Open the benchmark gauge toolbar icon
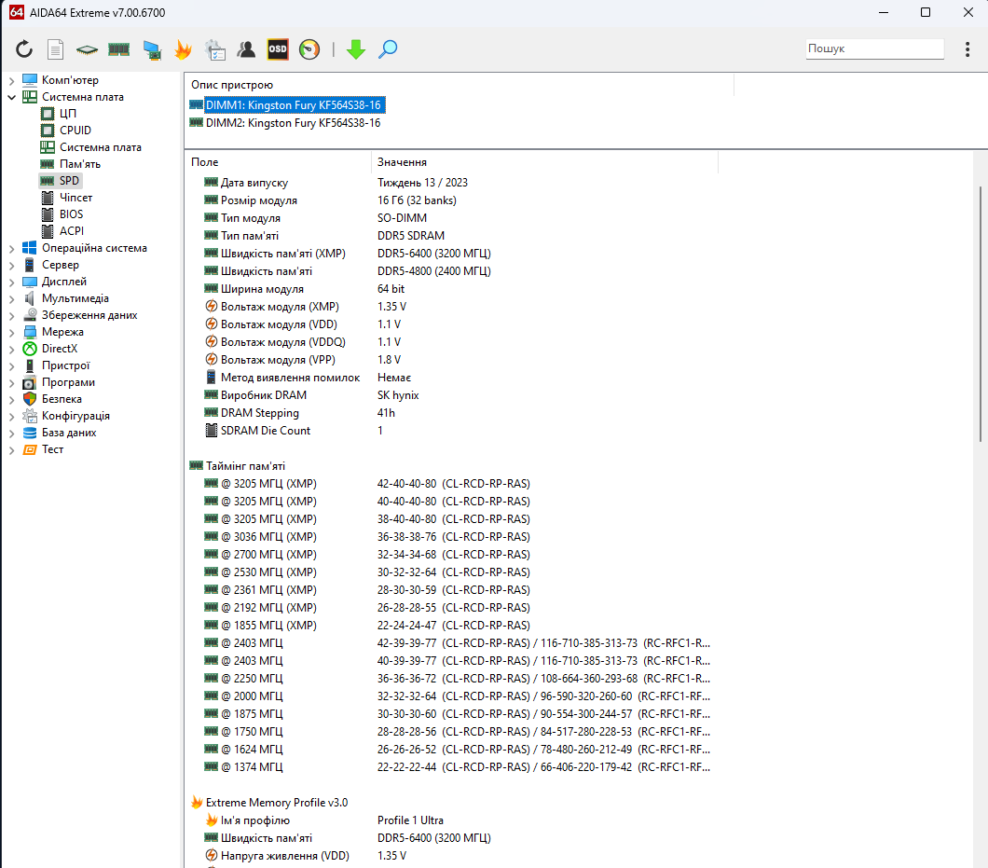Viewport: 988px width, 868px height. 309,49
